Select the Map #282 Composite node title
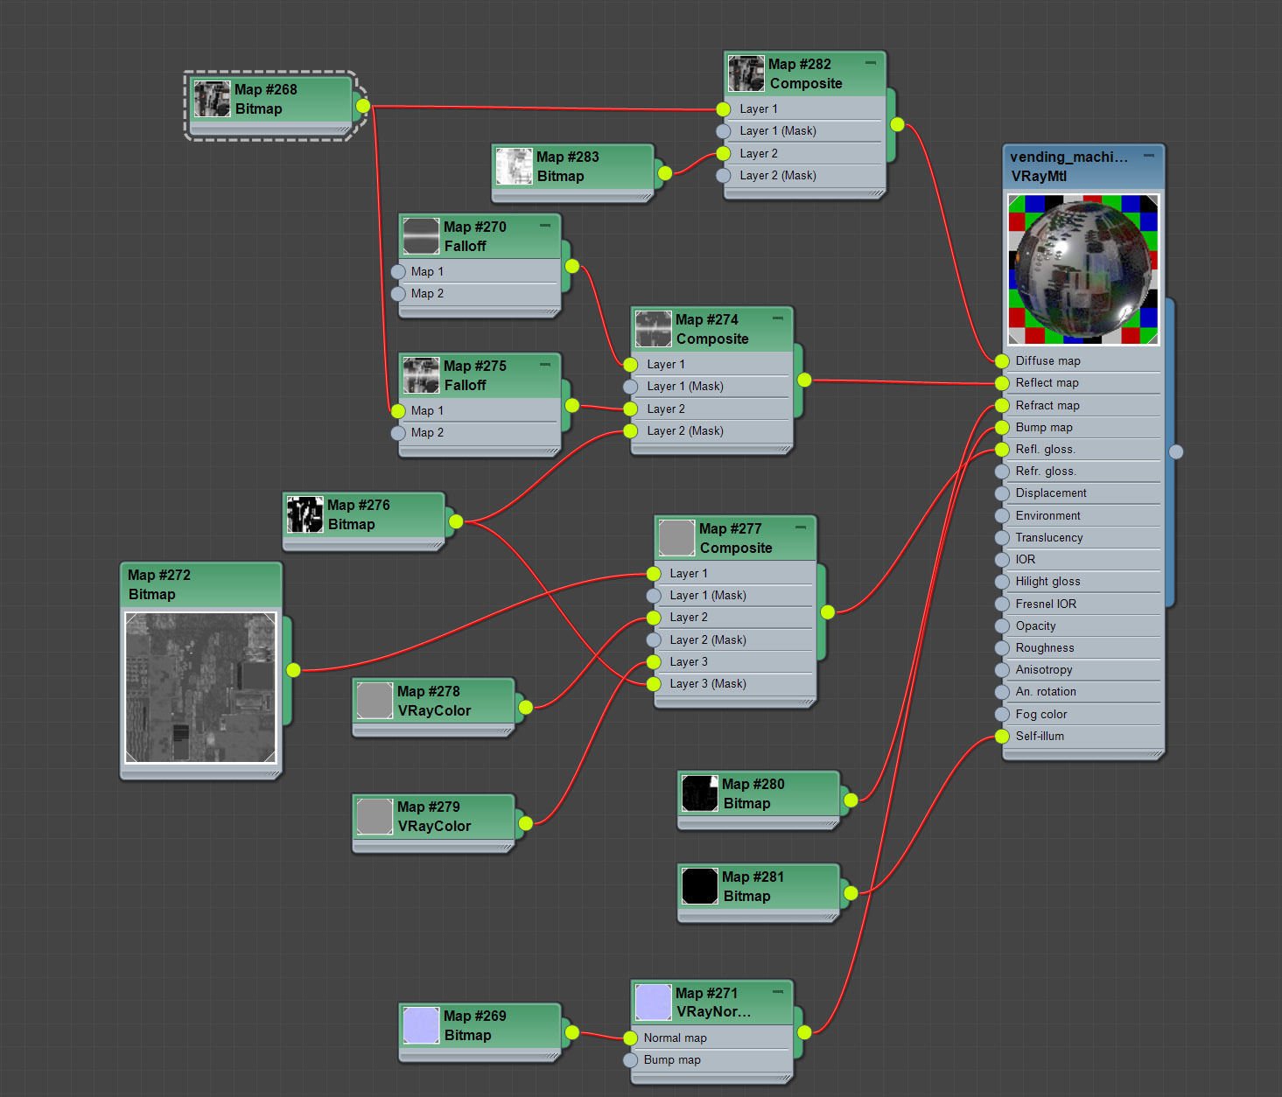This screenshot has height=1097, width=1282. point(805,73)
